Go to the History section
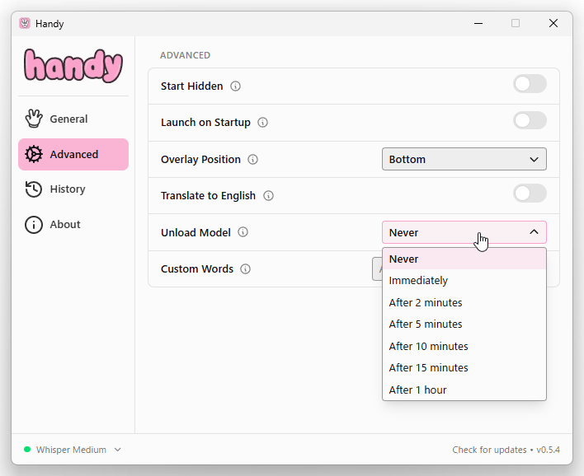The image size is (584, 476). 67,189
